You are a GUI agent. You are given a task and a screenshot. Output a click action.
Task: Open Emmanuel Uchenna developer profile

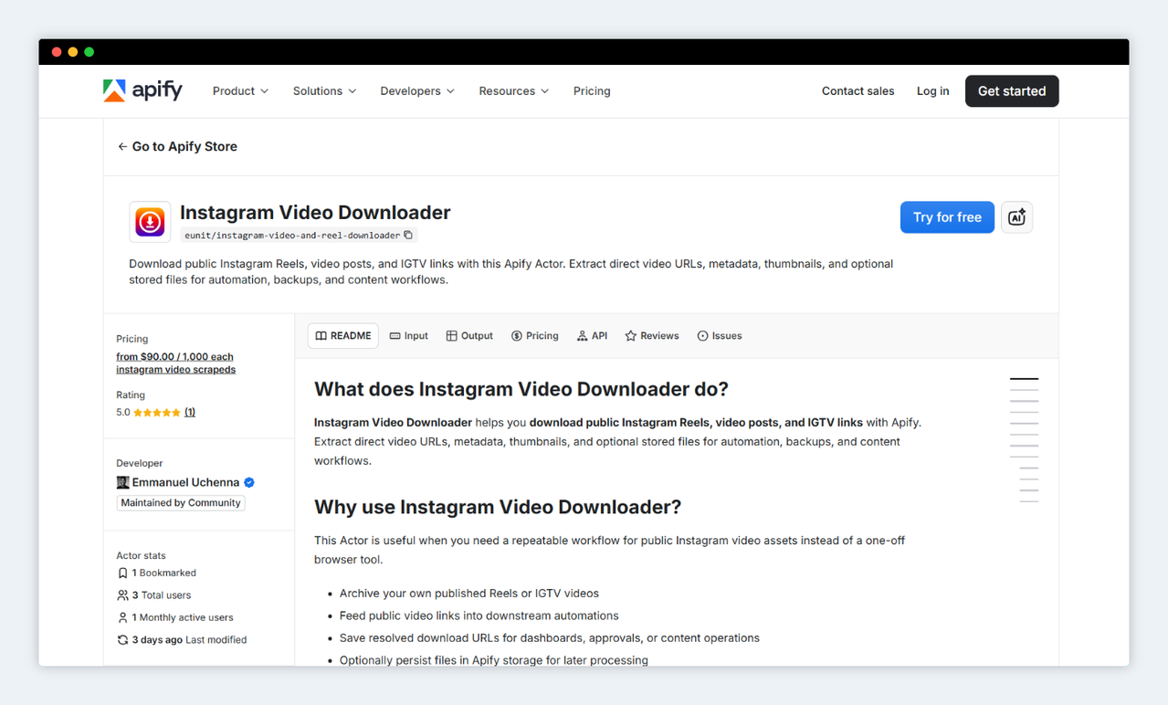185,482
